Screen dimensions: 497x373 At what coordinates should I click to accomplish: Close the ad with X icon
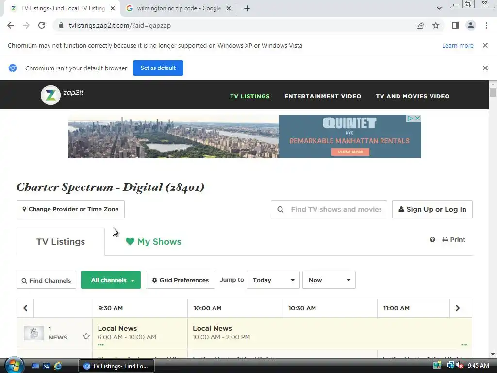point(418,119)
